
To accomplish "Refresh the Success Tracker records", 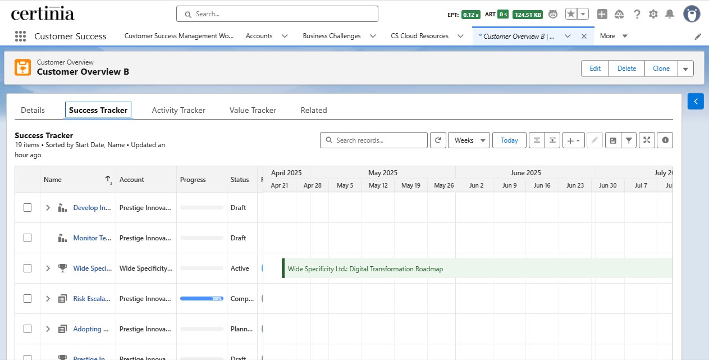I will (438, 140).
